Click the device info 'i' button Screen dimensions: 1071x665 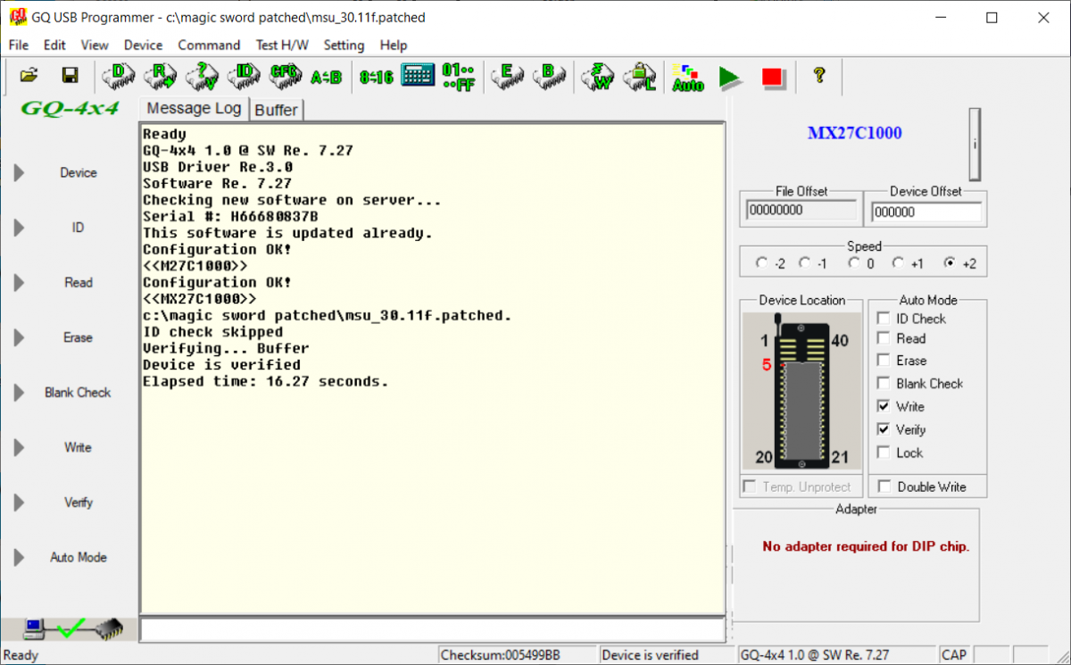pos(975,145)
